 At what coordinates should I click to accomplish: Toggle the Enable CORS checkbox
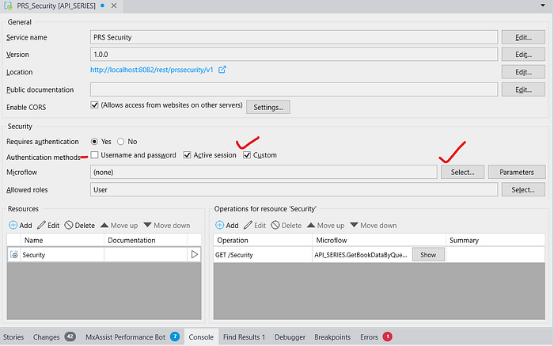[x=95, y=105]
